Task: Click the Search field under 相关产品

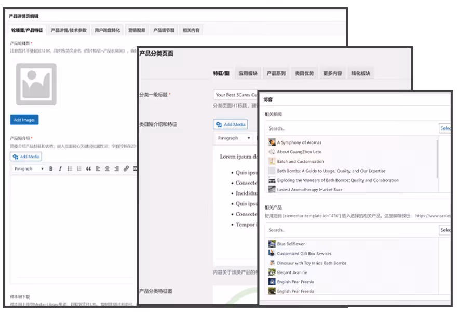Action: [352, 230]
